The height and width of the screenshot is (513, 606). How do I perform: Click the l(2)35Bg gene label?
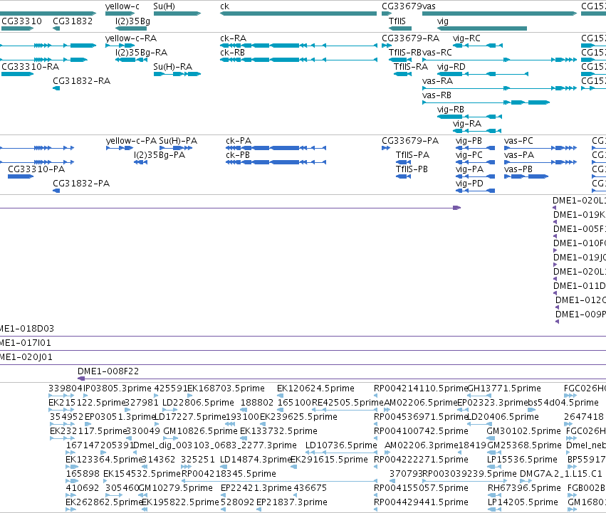pos(132,21)
